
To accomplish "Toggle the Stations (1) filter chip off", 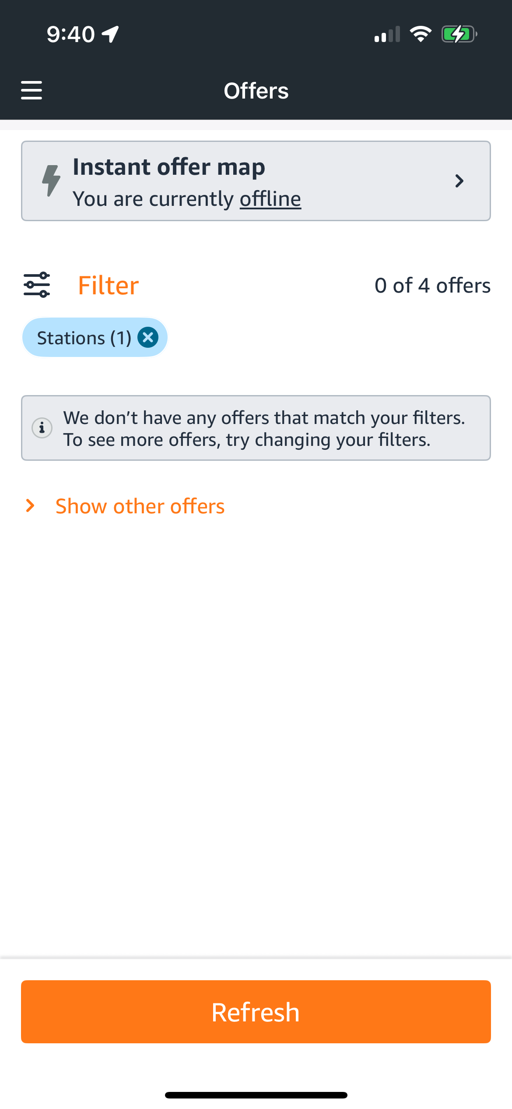I will (83, 337).
